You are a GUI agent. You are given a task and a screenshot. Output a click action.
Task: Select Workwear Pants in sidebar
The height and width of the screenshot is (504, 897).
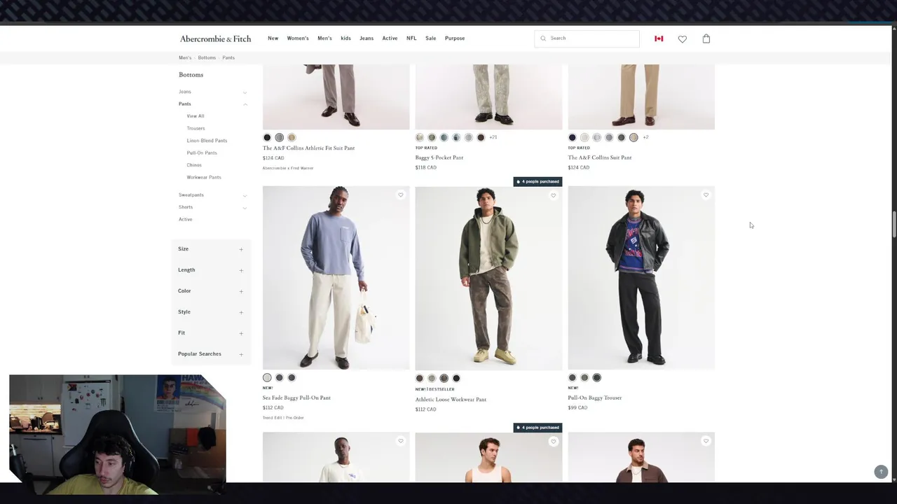204,177
